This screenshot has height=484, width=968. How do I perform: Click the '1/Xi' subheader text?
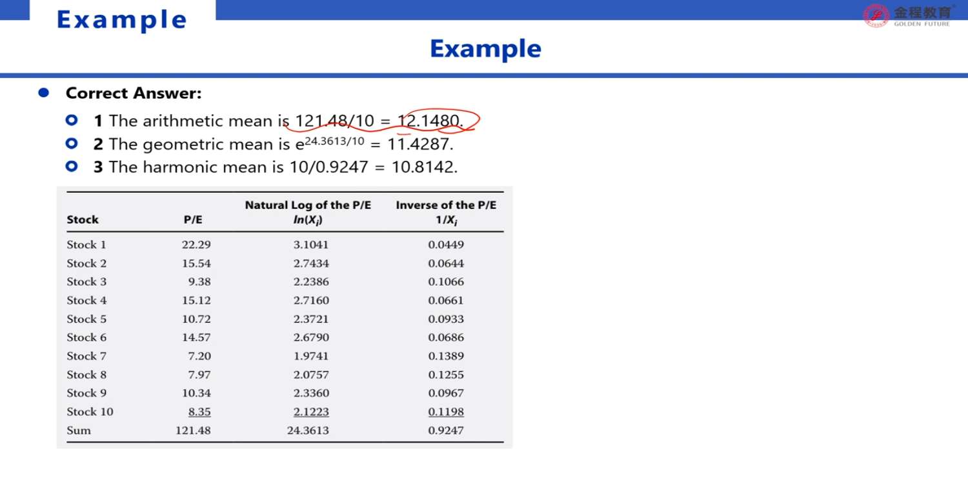[447, 220]
